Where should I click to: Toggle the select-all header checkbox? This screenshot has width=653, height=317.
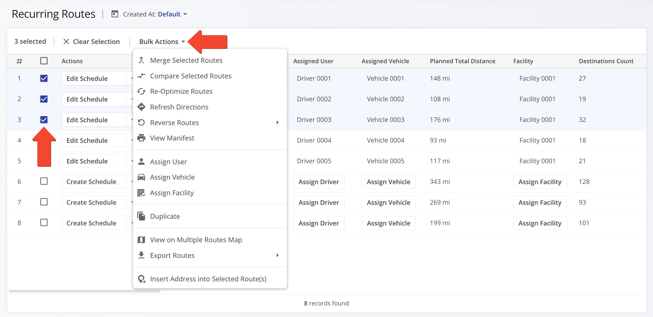coord(44,61)
